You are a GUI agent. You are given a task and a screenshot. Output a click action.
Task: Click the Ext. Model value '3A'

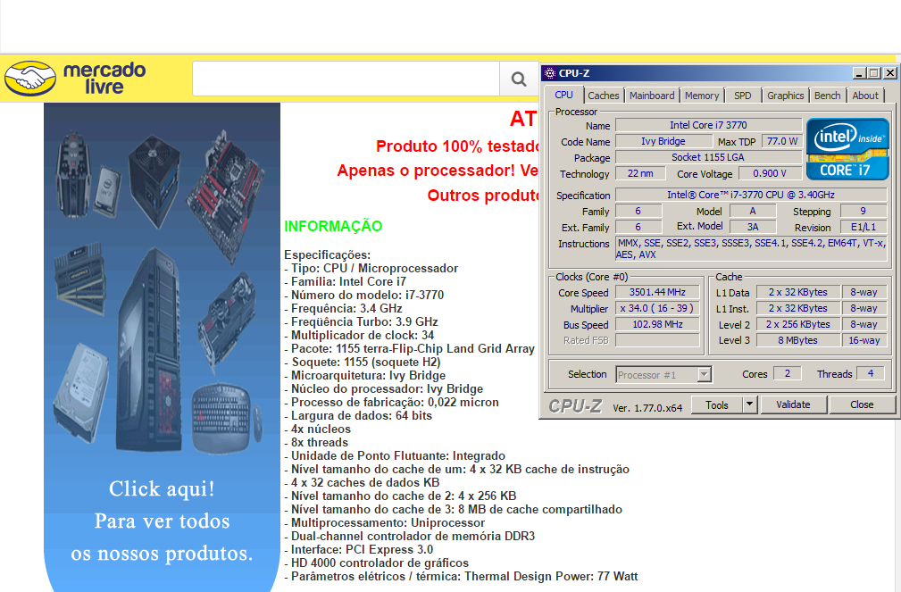click(753, 227)
